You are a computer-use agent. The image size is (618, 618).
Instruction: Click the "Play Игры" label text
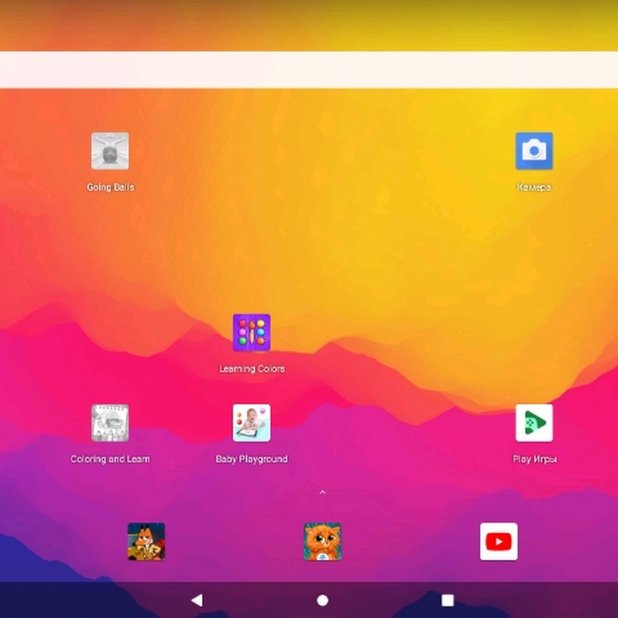[534, 459]
